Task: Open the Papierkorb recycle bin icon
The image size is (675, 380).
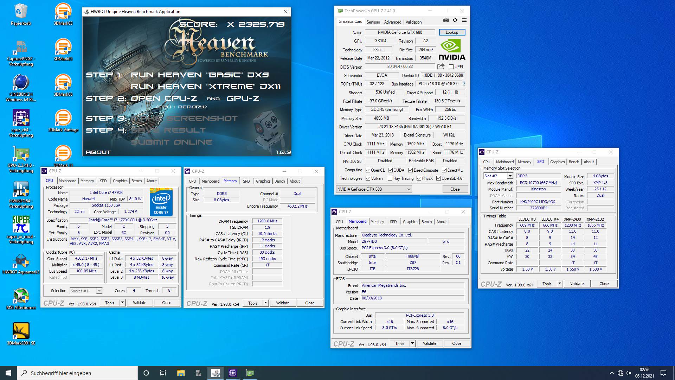Action: pyautogui.click(x=21, y=14)
